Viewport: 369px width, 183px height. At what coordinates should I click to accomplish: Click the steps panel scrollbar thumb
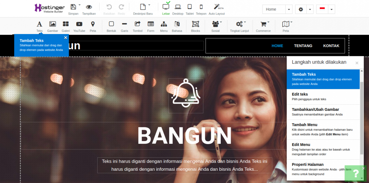[362, 118]
